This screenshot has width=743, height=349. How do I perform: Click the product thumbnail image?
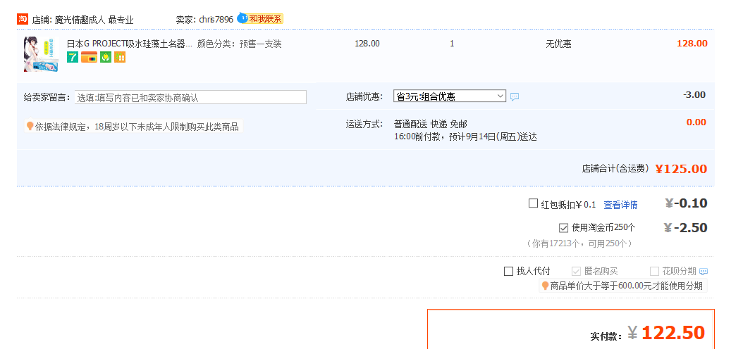(x=41, y=54)
